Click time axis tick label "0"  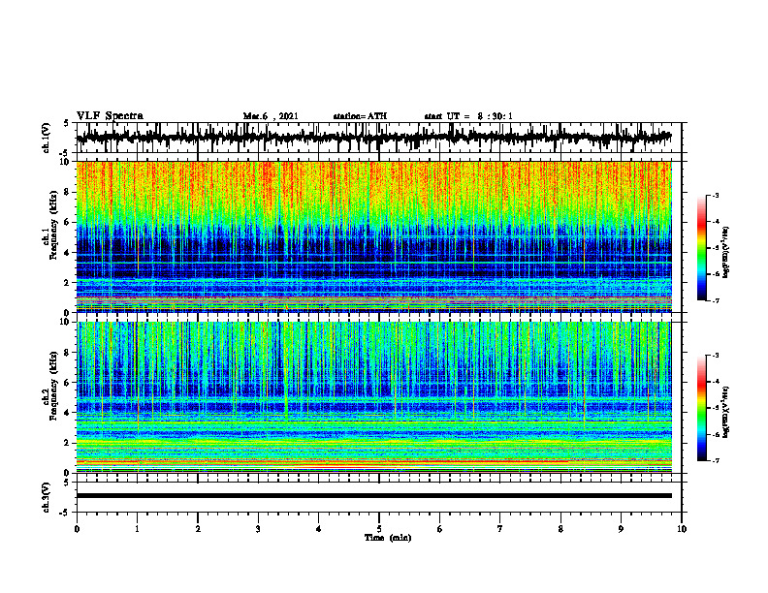[77, 529]
